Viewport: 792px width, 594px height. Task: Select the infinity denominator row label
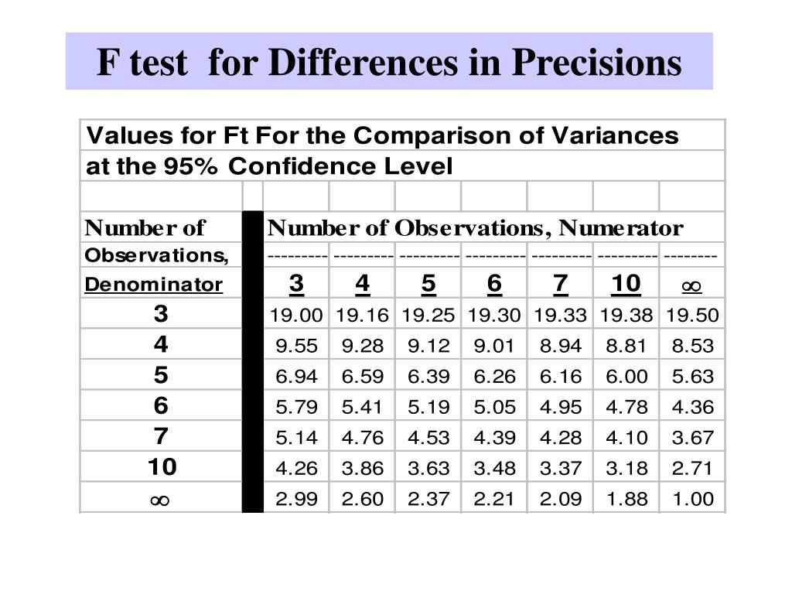tap(159, 500)
